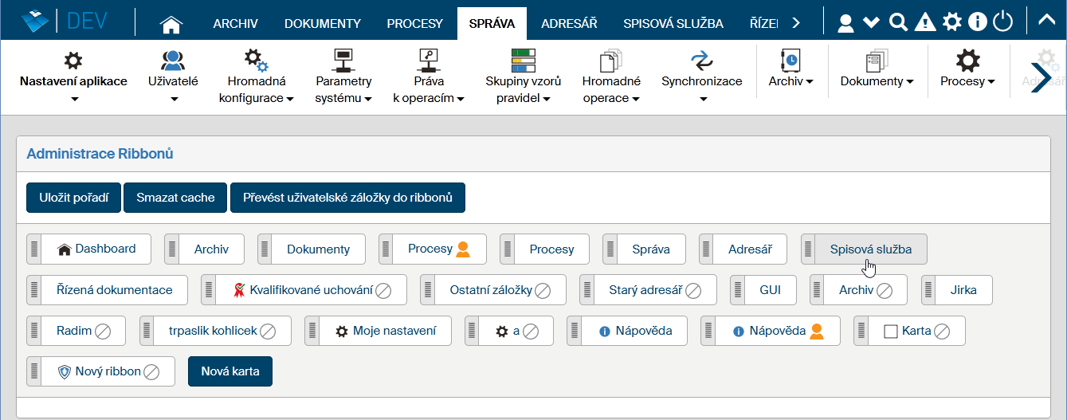Open the warning triangle alerts icon
This screenshot has width=1067, height=420.
pos(924,23)
